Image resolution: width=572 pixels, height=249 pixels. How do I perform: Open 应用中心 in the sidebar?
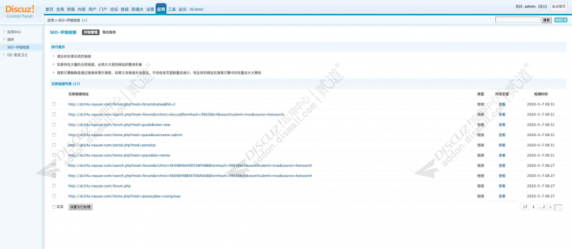click(x=14, y=31)
